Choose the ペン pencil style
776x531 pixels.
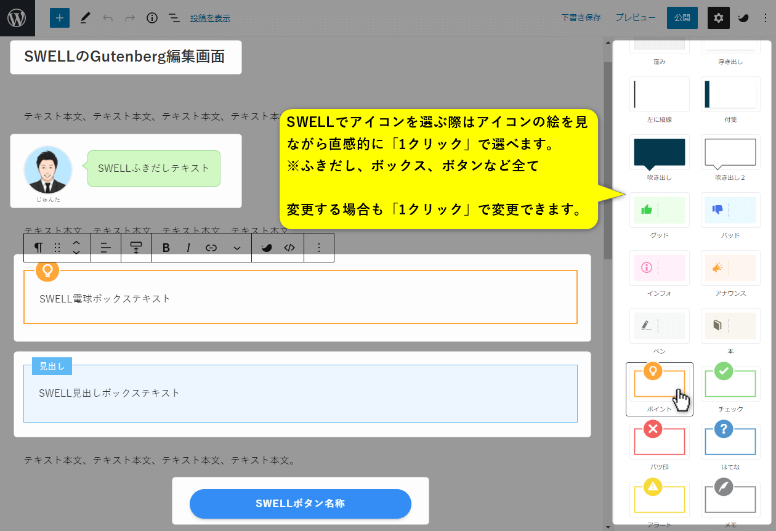click(659, 331)
